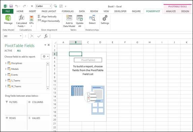Screen dimensions: 193x132
Task: Switch to the PAGE LAYOUT tab
Action: (x=49, y=11)
